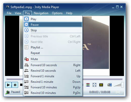
Task: Click the media clapper icon next to Paused
Action: pos(8,92)
